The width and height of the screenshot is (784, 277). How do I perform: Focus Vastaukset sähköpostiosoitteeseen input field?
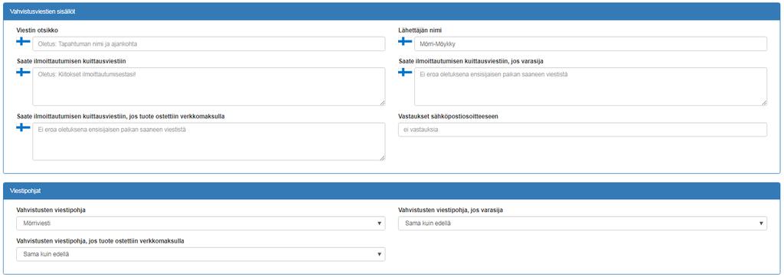coord(583,130)
